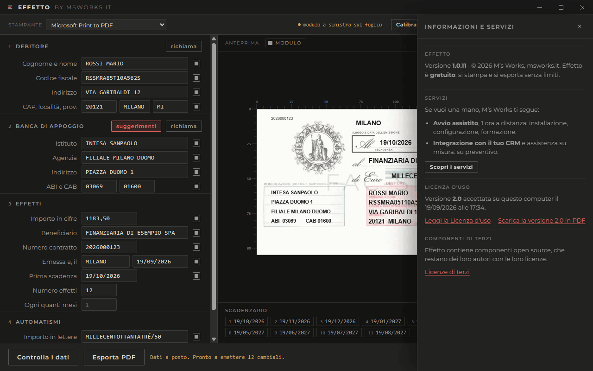Click the form scrollbar's up arrow

click(214, 39)
